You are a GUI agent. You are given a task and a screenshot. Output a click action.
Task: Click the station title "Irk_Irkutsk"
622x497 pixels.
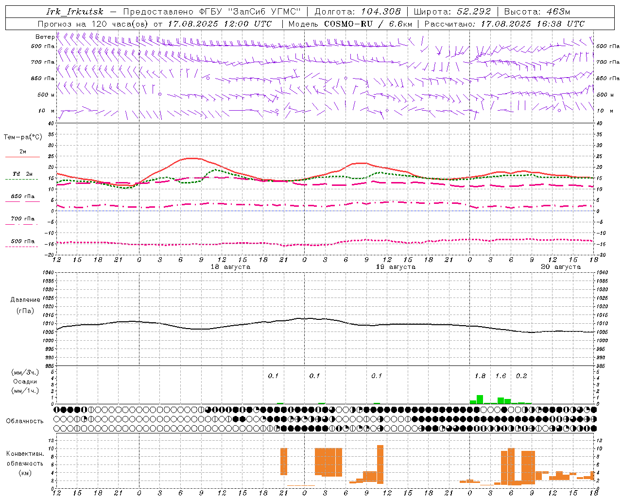point(75,12)
